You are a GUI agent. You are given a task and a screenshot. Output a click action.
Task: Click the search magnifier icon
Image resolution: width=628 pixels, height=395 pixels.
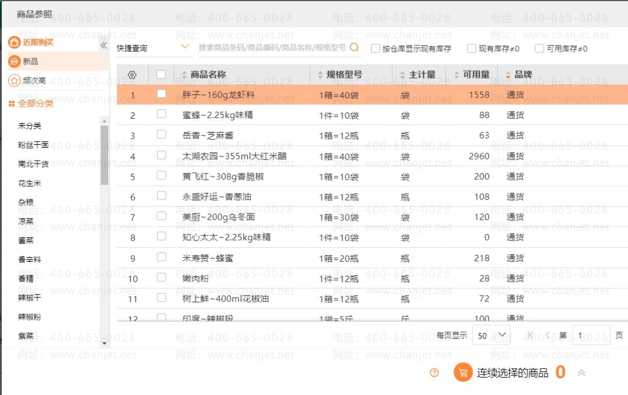coord(354,48)
